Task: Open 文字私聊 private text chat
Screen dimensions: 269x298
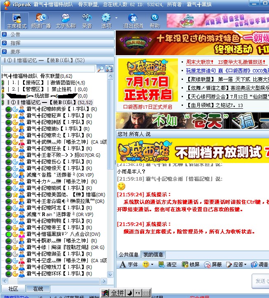Action: pos(66,21)
